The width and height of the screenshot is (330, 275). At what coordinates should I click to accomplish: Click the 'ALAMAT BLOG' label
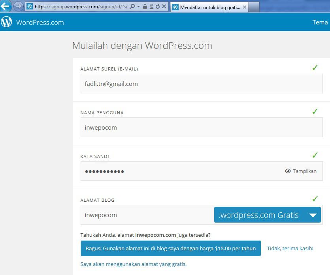98,200
